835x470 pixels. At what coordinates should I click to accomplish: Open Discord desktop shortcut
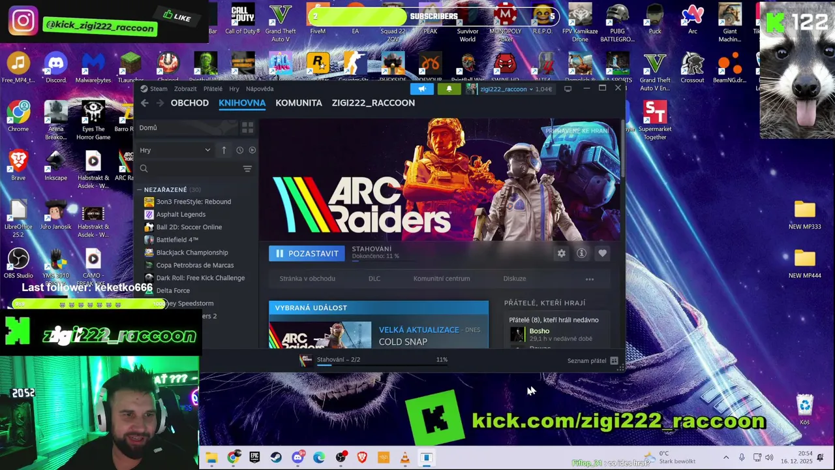pyautogui.click(x=55, y=68)
